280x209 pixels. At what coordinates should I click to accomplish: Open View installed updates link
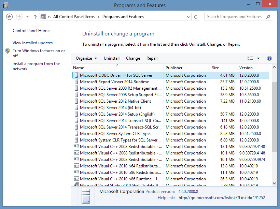click(x=33, y=43)
